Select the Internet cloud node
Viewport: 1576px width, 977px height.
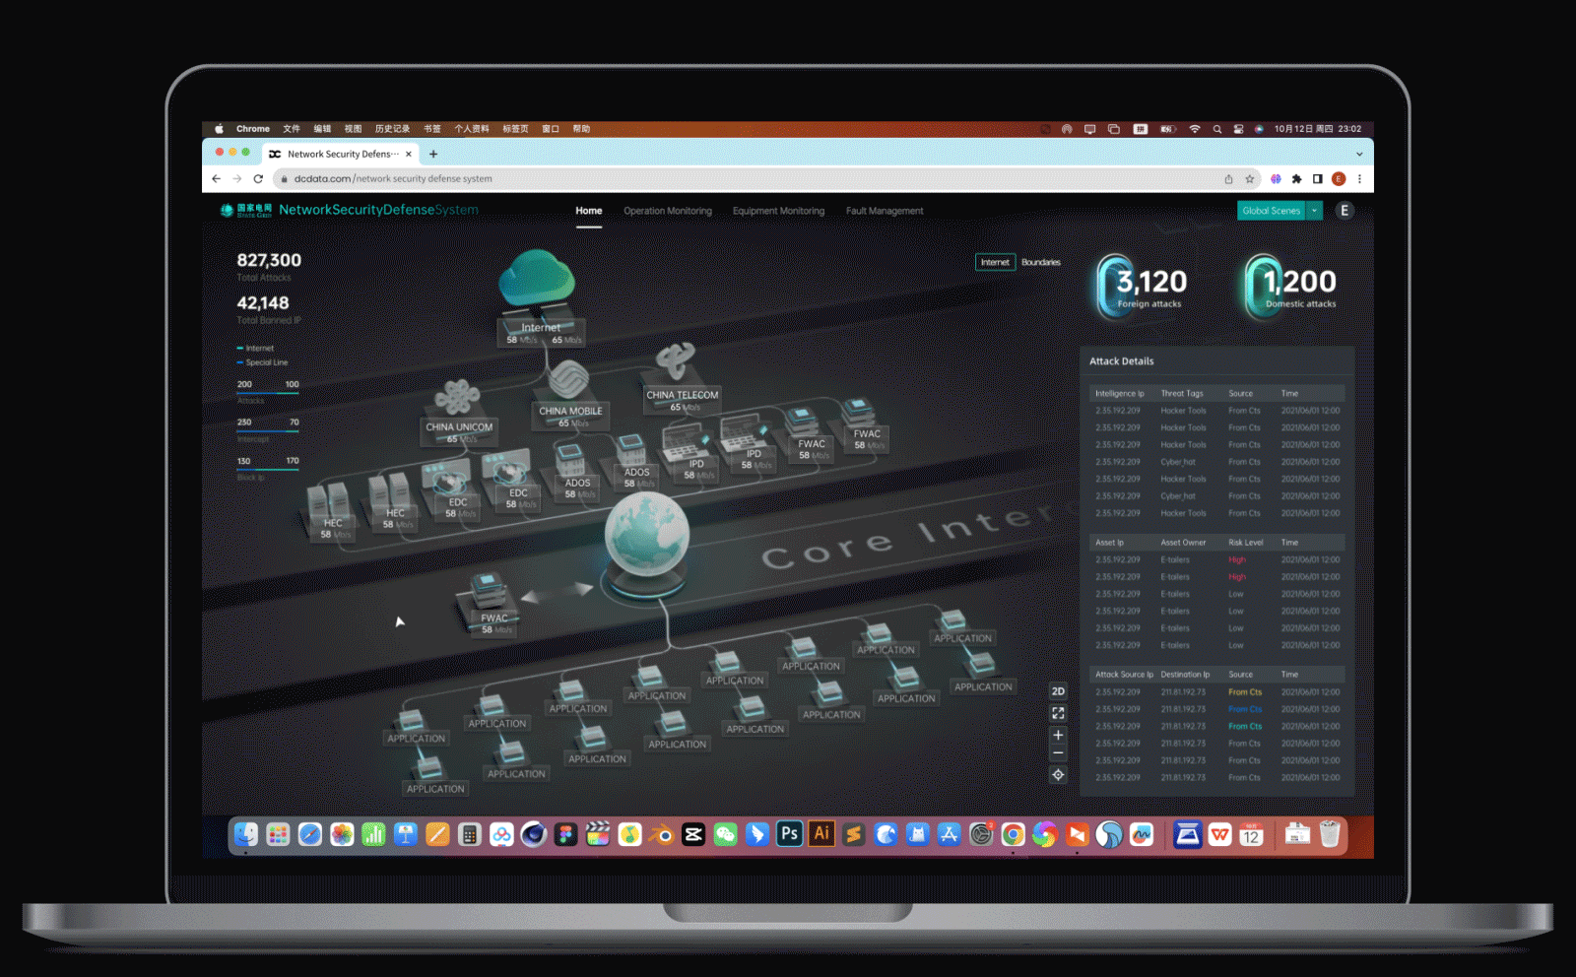click(x=537, y=279)
